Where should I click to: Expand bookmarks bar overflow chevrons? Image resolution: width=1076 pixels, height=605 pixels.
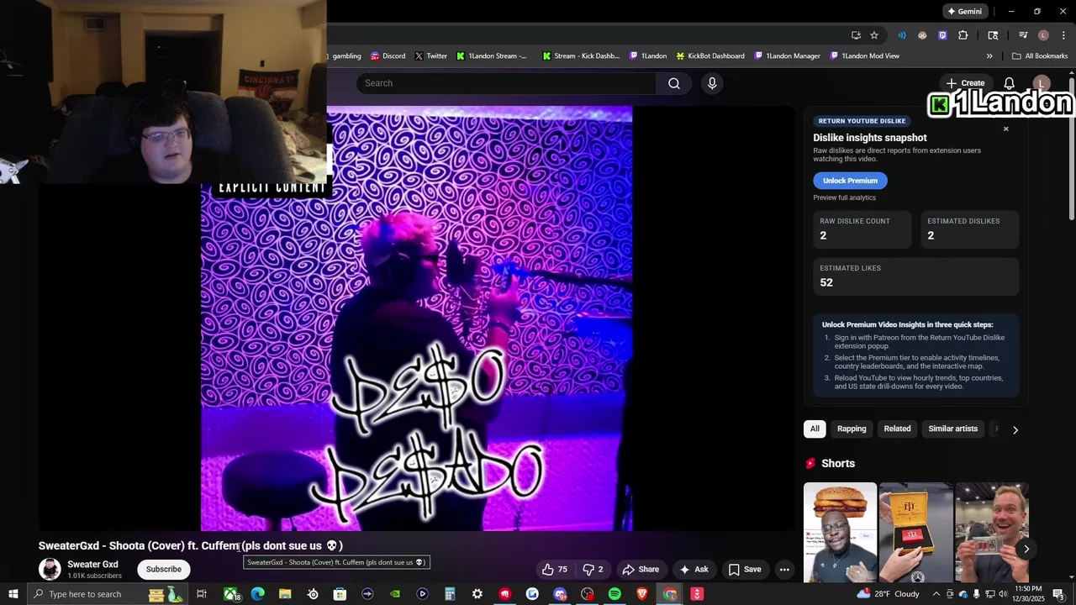coord(989,56)
